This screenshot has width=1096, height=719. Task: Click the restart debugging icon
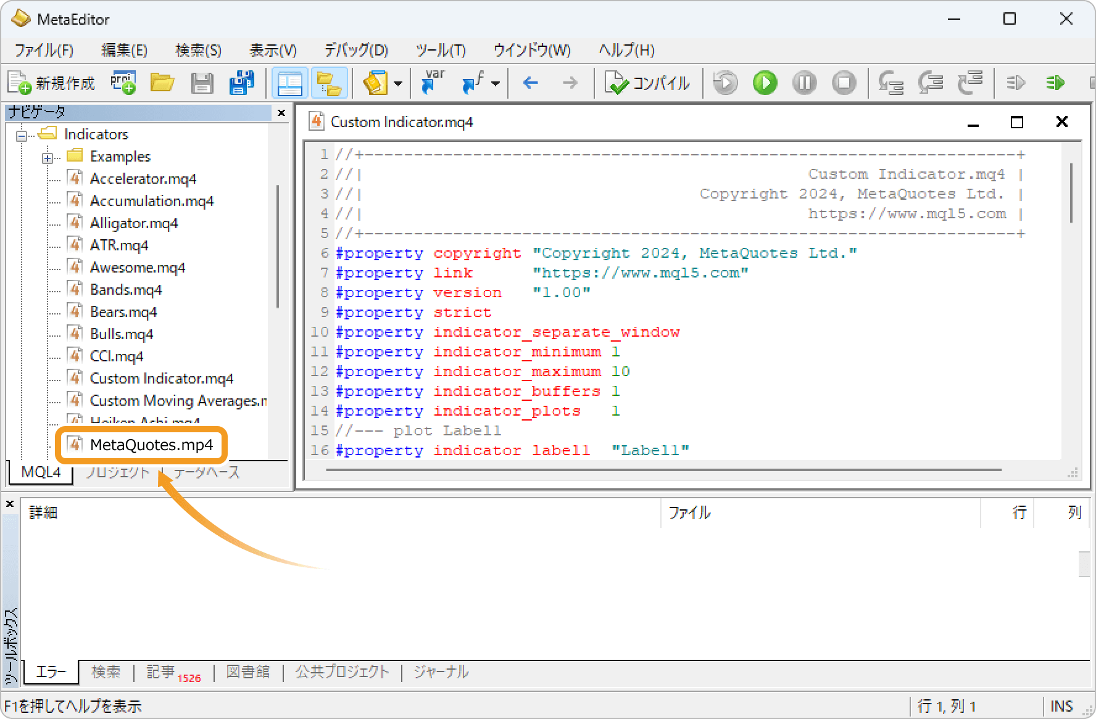725,83
